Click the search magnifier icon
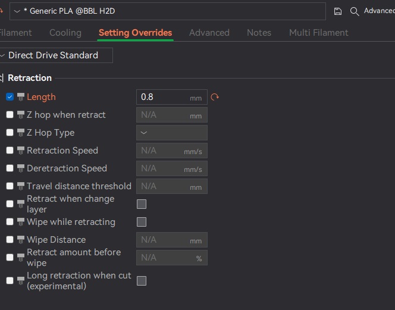The image size is (395, 310). 355,11
